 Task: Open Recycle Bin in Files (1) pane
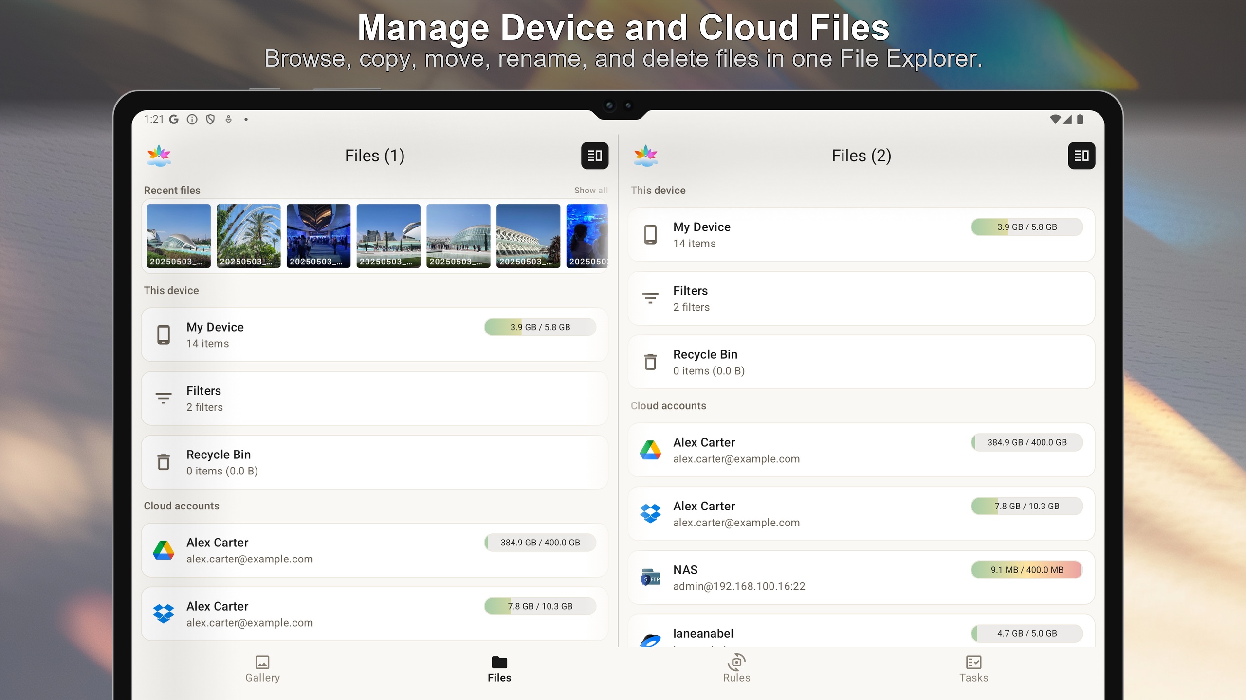pyautogui.click(x=374, y=462)
